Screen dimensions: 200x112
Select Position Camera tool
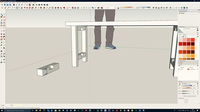[x=2, y=59]
